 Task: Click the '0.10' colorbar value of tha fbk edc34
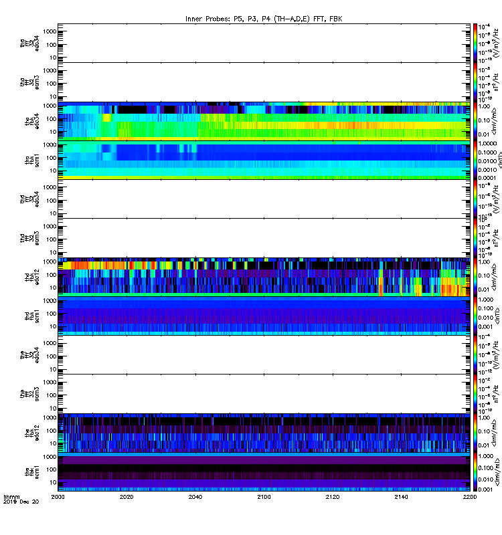(484, 120)
